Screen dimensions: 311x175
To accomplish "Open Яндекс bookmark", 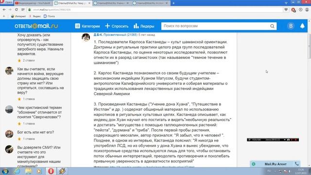I will click(x=35, y=16).
